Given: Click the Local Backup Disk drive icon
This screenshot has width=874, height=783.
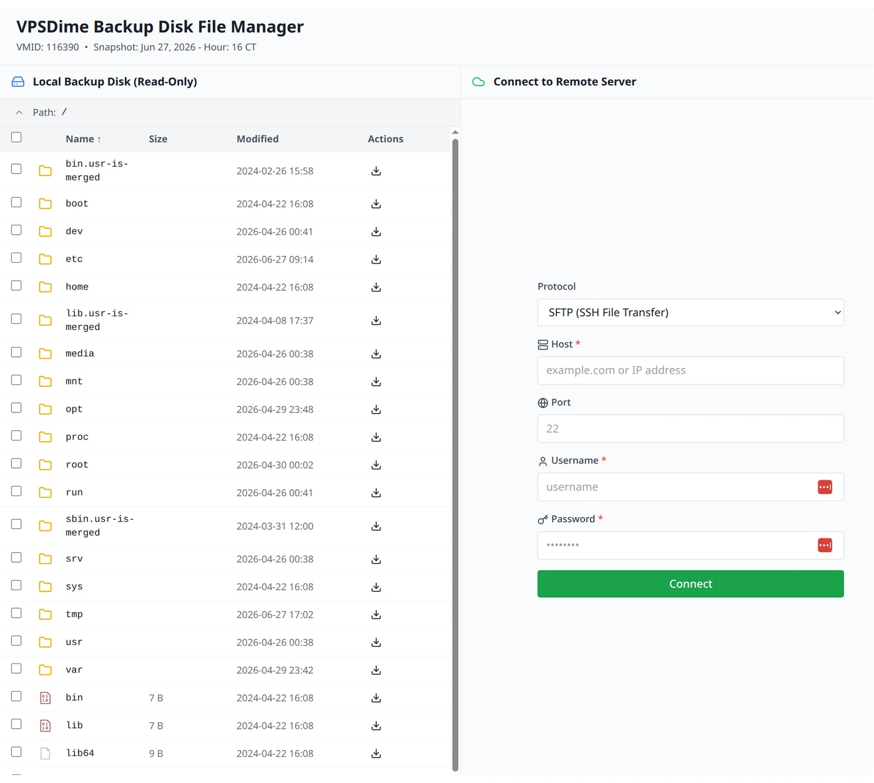Looking at the screenshot, I should click(18, 82).
